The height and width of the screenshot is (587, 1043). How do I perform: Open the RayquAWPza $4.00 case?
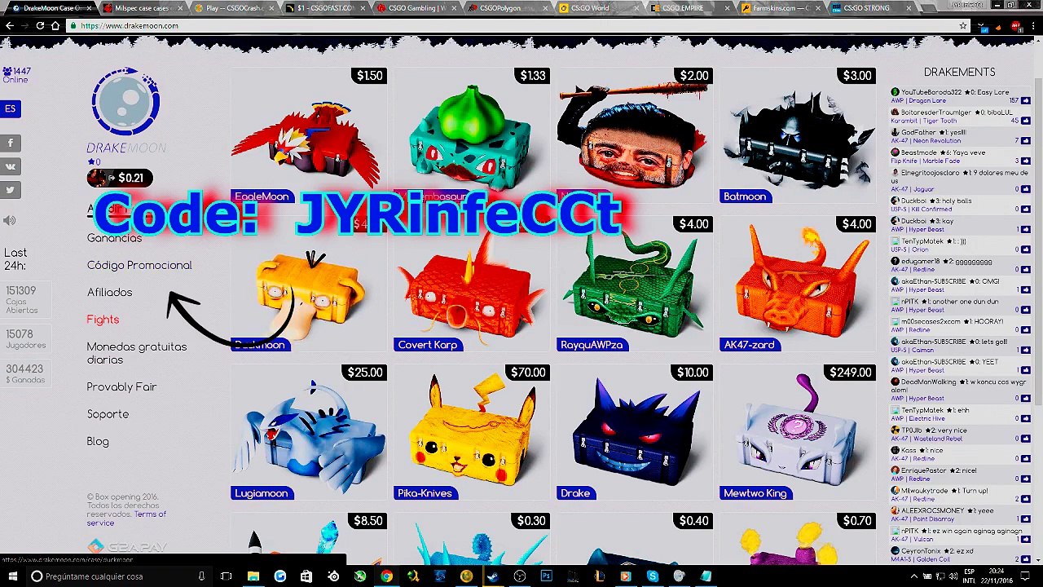634,284
